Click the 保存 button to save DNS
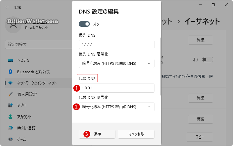 click(97, 134)
